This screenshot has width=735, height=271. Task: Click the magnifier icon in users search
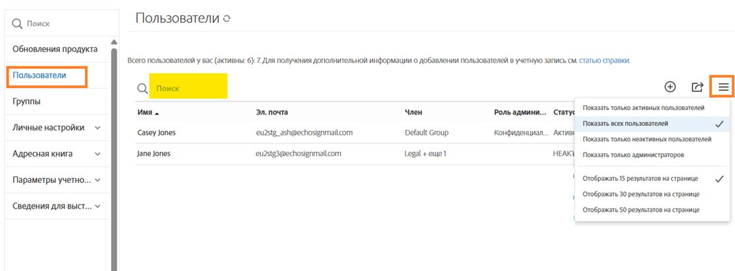[142, 88]
